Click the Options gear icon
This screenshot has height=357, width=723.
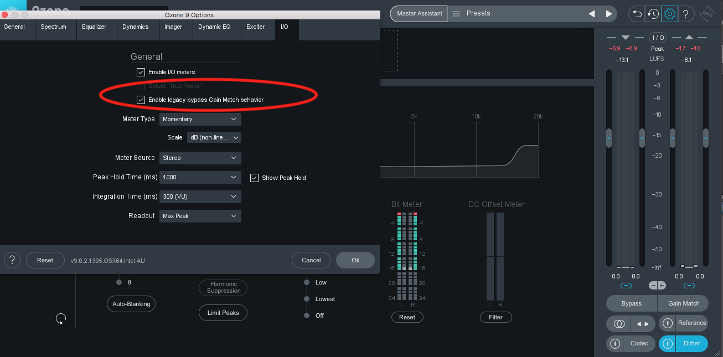click(x=670, y=14)
